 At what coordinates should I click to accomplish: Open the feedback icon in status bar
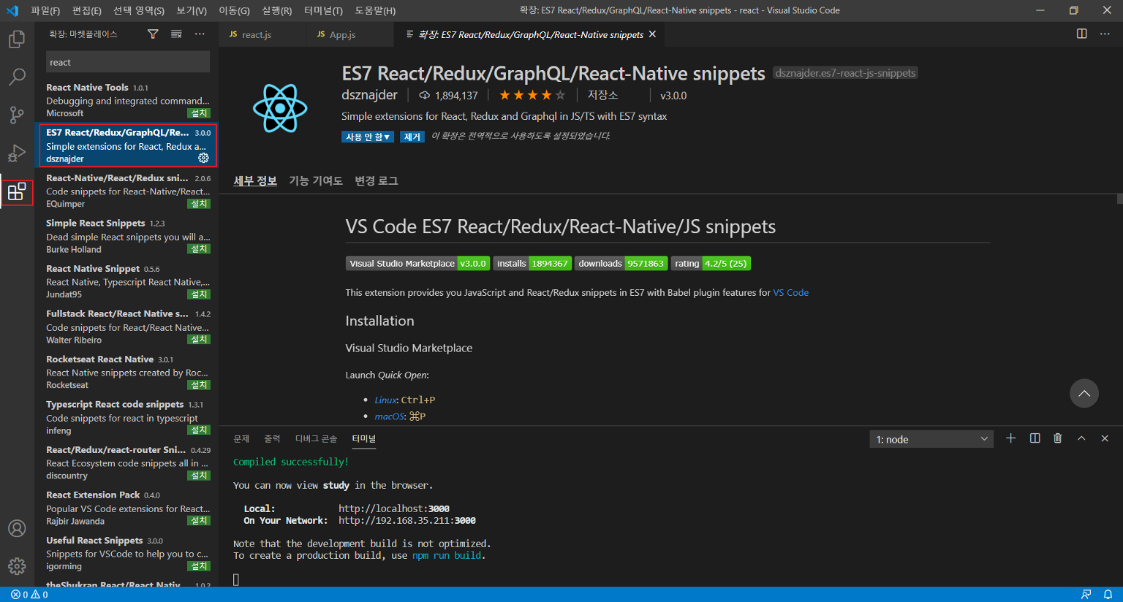[1086, 595]
